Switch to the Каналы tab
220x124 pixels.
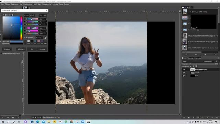[191, 58]
